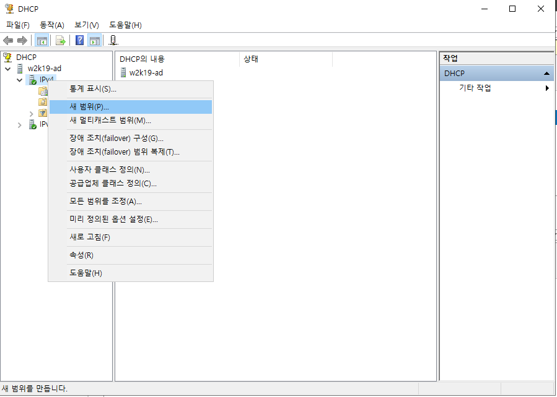Click the IPv4 node icon in tree
557x397 pixels.
[32, 80]
